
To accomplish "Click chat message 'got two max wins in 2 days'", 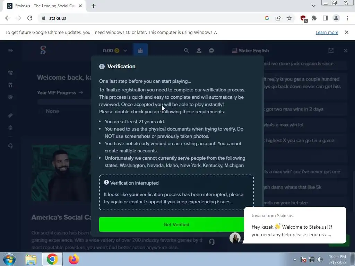I will tap(294, 109).
